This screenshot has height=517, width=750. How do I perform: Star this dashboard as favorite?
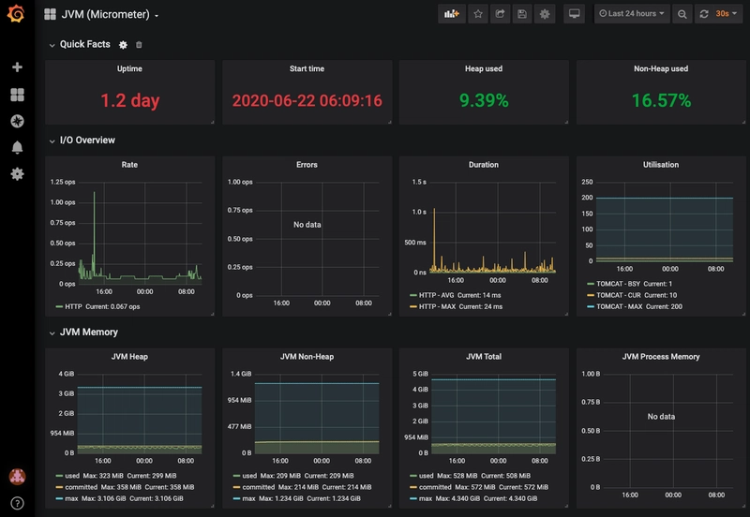click(478, 14)
